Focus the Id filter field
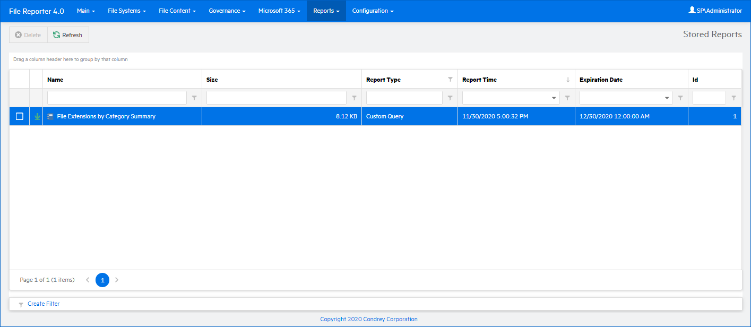751x327 pixels. pos(709,98)
